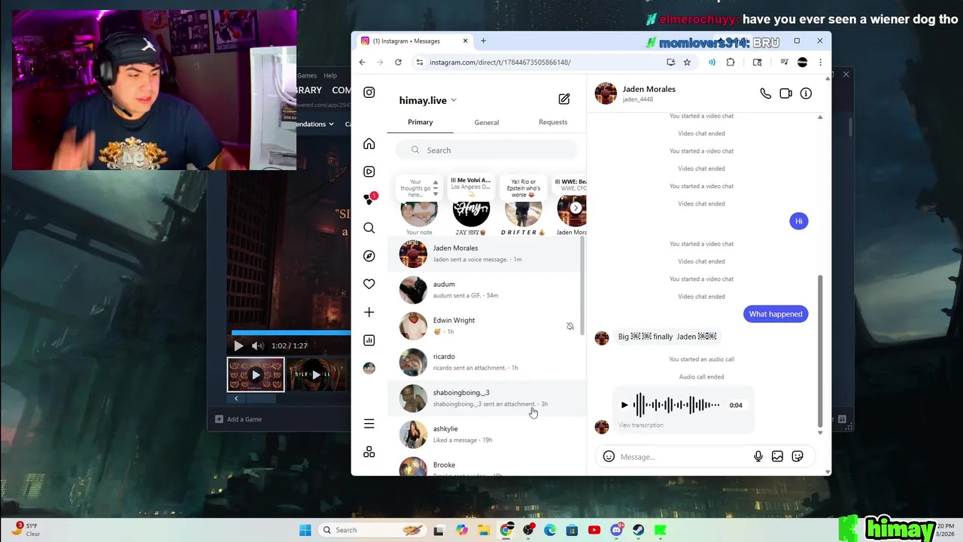Play the voice message
The image size is (963, 542).
624,405
